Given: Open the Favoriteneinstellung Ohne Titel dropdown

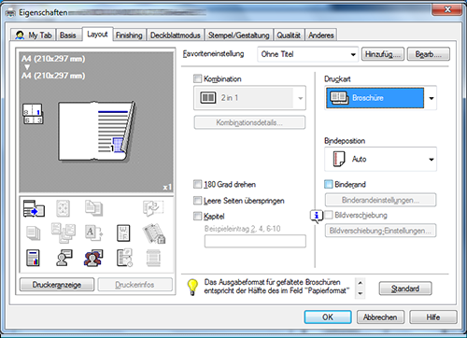Looking at the screenshot, I should pos(307,54).
